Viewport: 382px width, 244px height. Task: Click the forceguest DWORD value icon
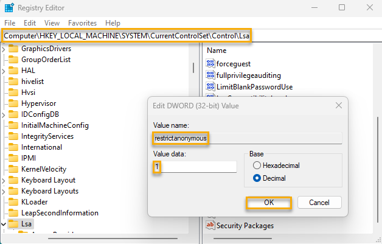pyautogui.click(x=211, y=63)
